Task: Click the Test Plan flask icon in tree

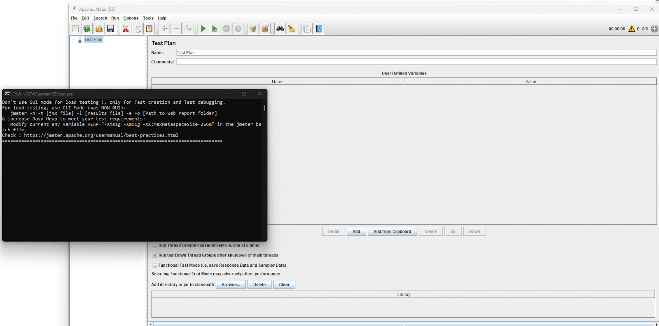Action: click(80, 40)
